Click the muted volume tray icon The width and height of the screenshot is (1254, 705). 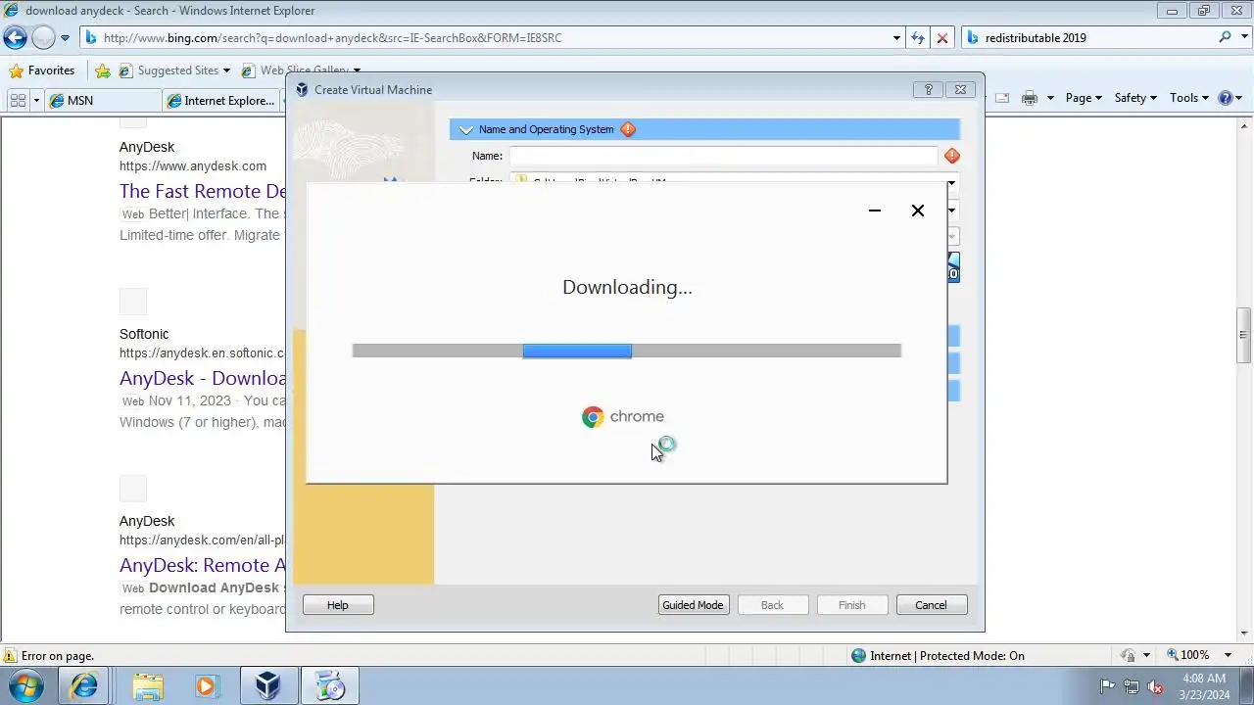pyautogui.click(x=1156, y=686)
